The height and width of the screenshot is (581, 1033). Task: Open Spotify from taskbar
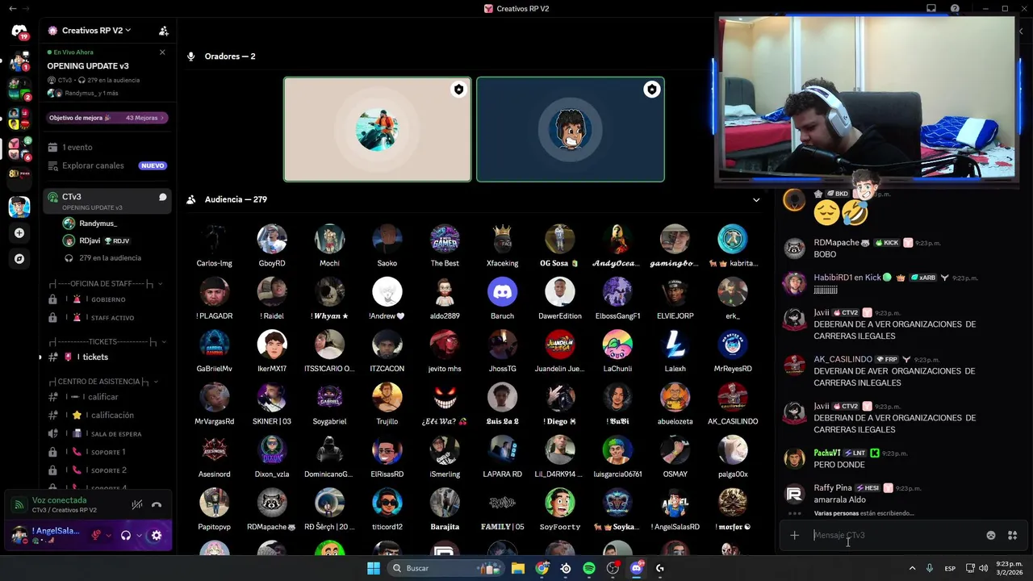589,568
